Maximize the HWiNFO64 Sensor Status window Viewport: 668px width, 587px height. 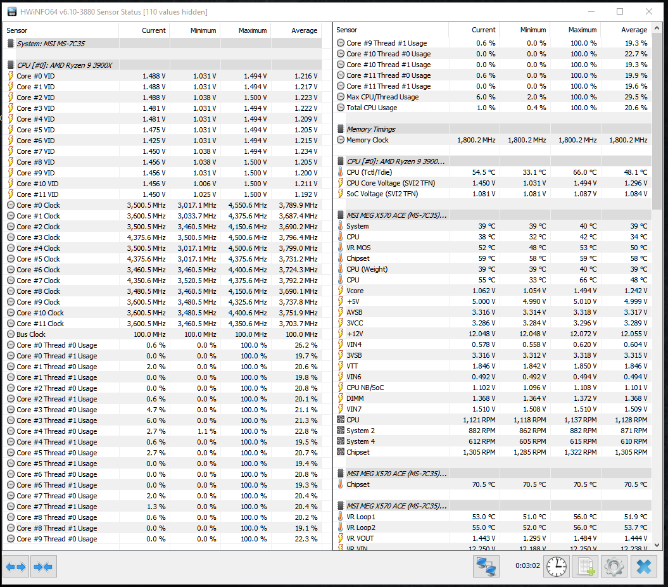620,11
